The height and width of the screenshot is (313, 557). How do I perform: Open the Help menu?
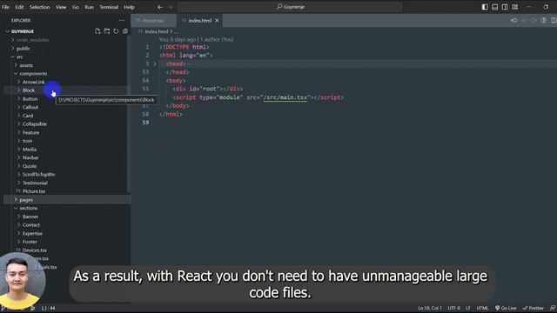pyautogui.click(x=130, y=7)
